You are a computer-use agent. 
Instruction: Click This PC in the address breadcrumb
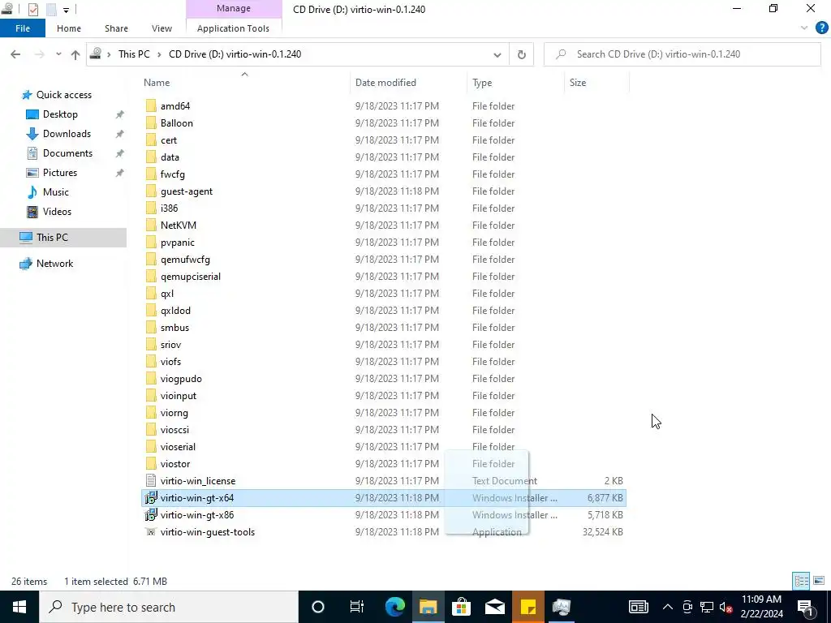click(x=134, y=54)
